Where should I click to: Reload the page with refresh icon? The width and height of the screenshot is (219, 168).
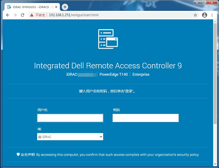[23, 15]
